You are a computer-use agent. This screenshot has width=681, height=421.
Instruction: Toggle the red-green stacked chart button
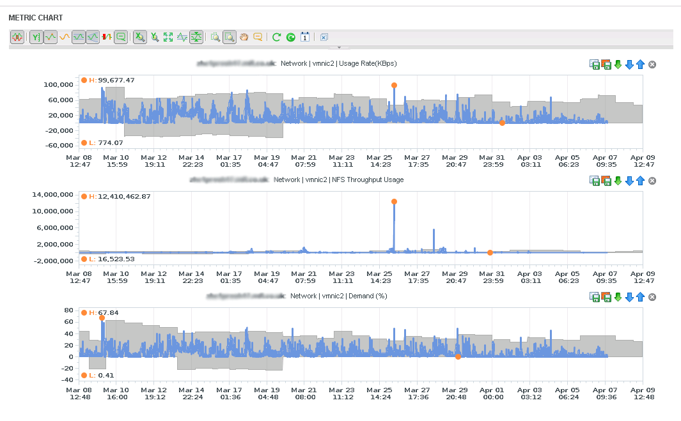[x=107, y=38]
